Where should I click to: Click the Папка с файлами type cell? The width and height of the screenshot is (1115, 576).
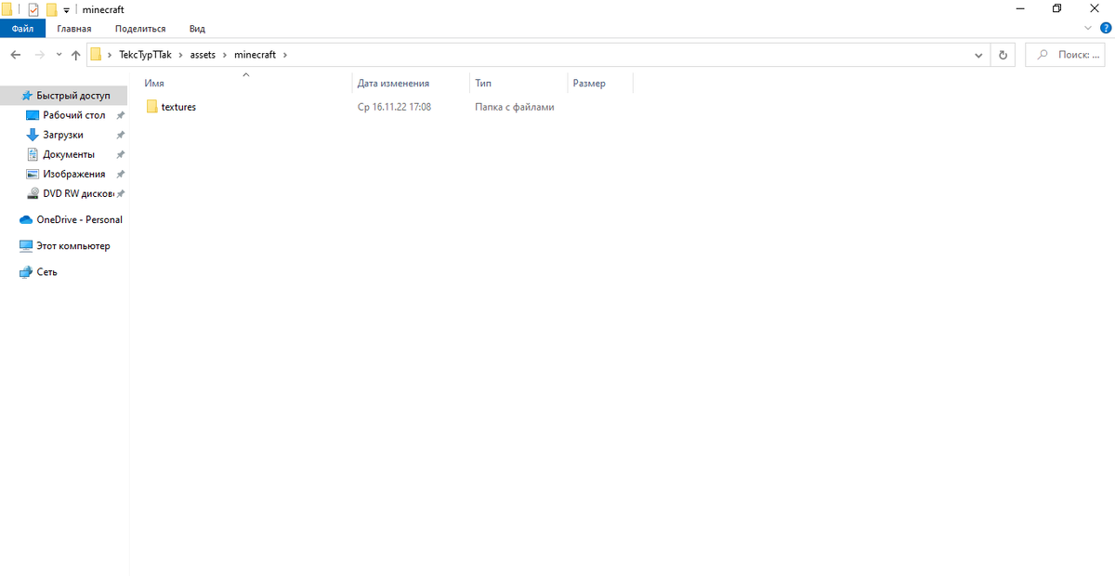tap(515, 107)
